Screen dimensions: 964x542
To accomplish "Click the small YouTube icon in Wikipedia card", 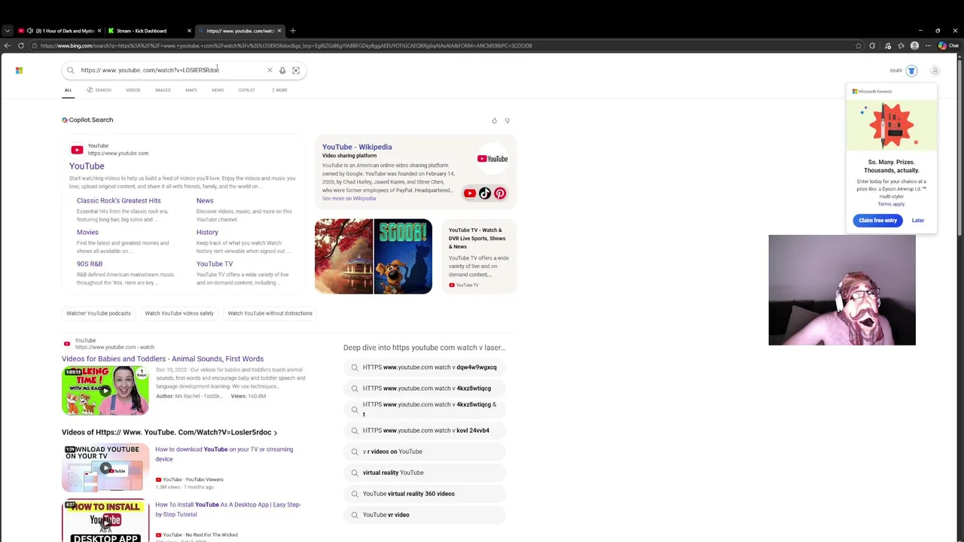I will coord(470,193).
